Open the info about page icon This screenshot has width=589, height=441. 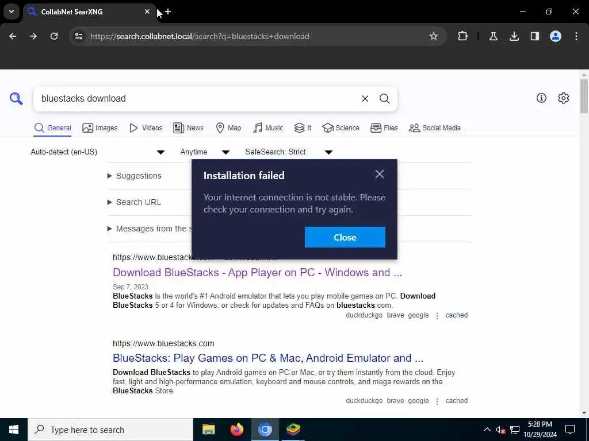(541, 98)
